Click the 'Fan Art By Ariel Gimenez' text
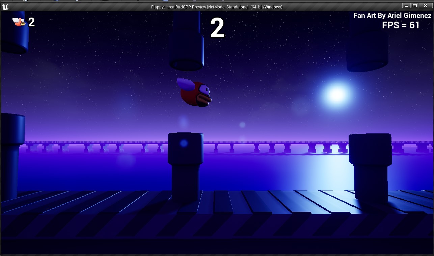Screen dimensions: 434x256 coord(392,16)
